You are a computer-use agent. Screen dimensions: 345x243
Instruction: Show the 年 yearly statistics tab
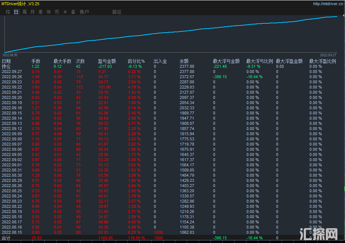tap(49, 12)
